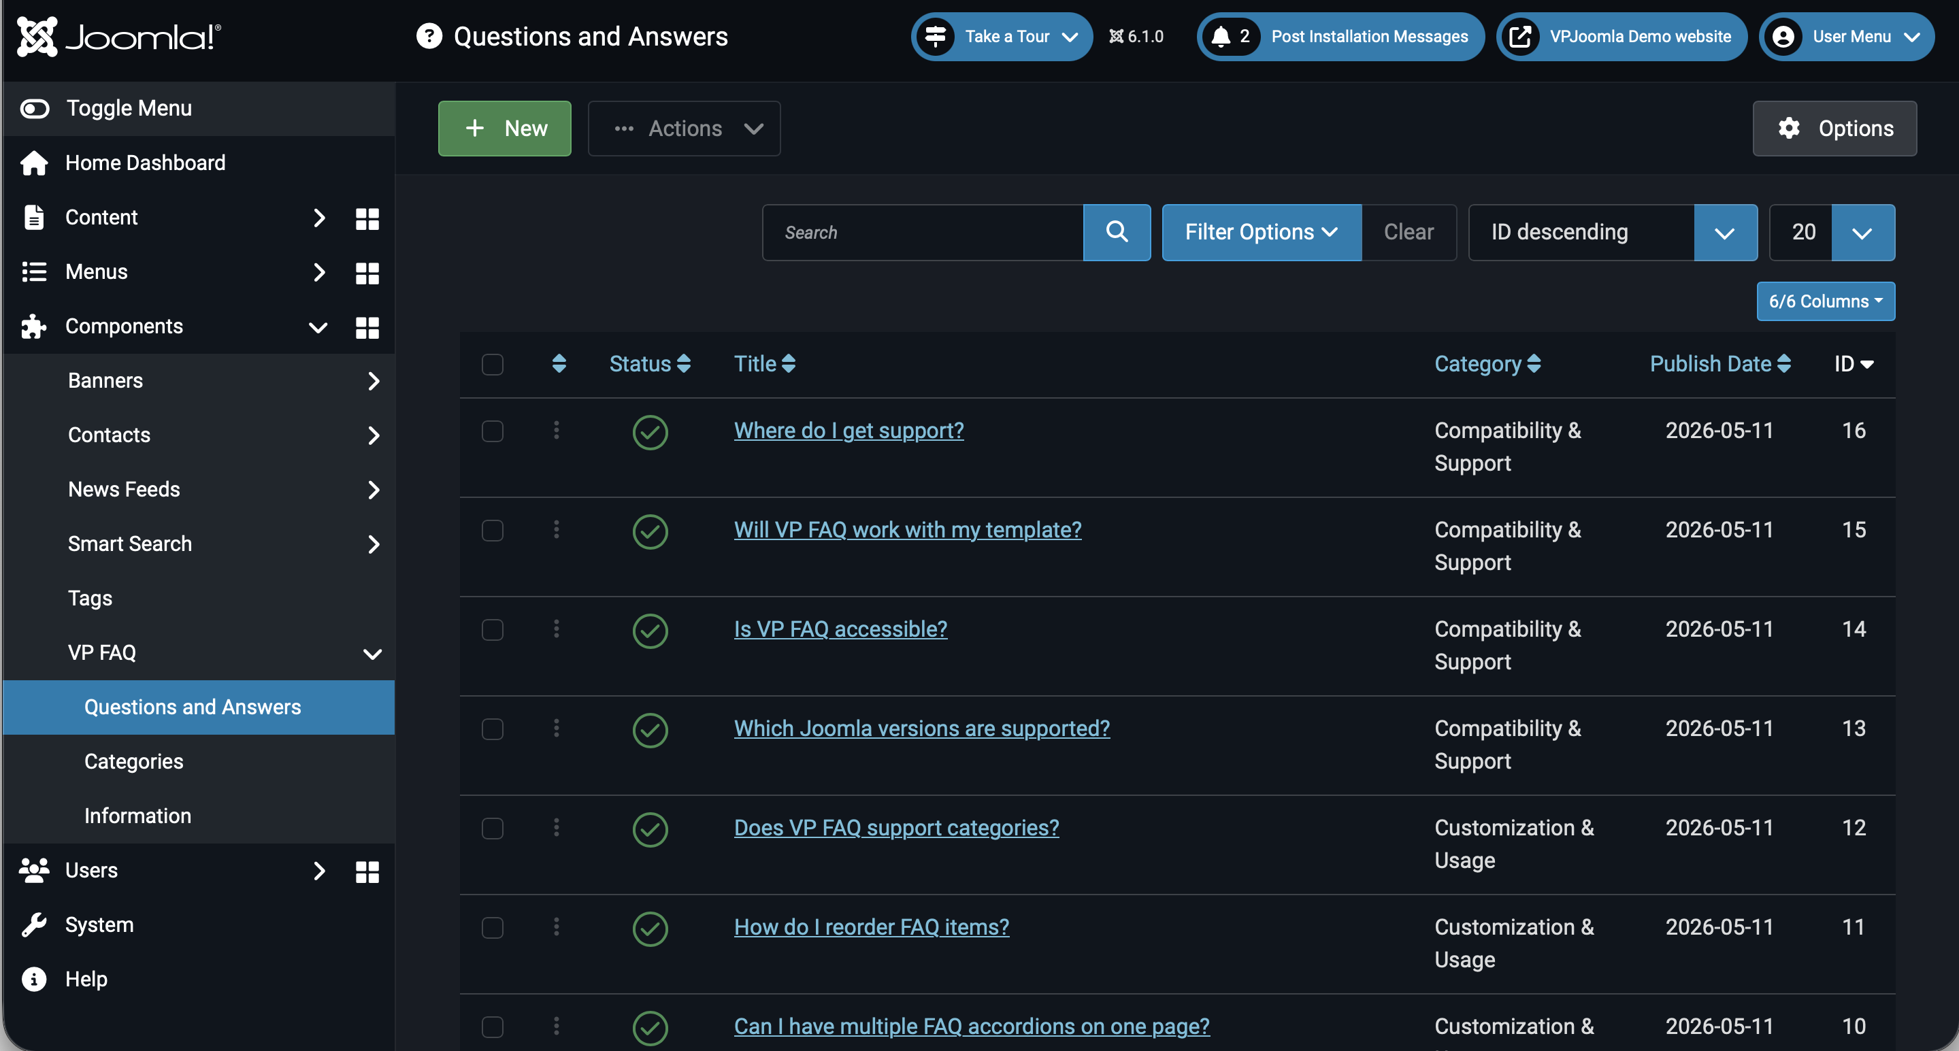The height and width of the screenshot is (1051, 1959).
Task: Toggle the sidebar menu
Action: click(199, 109)
